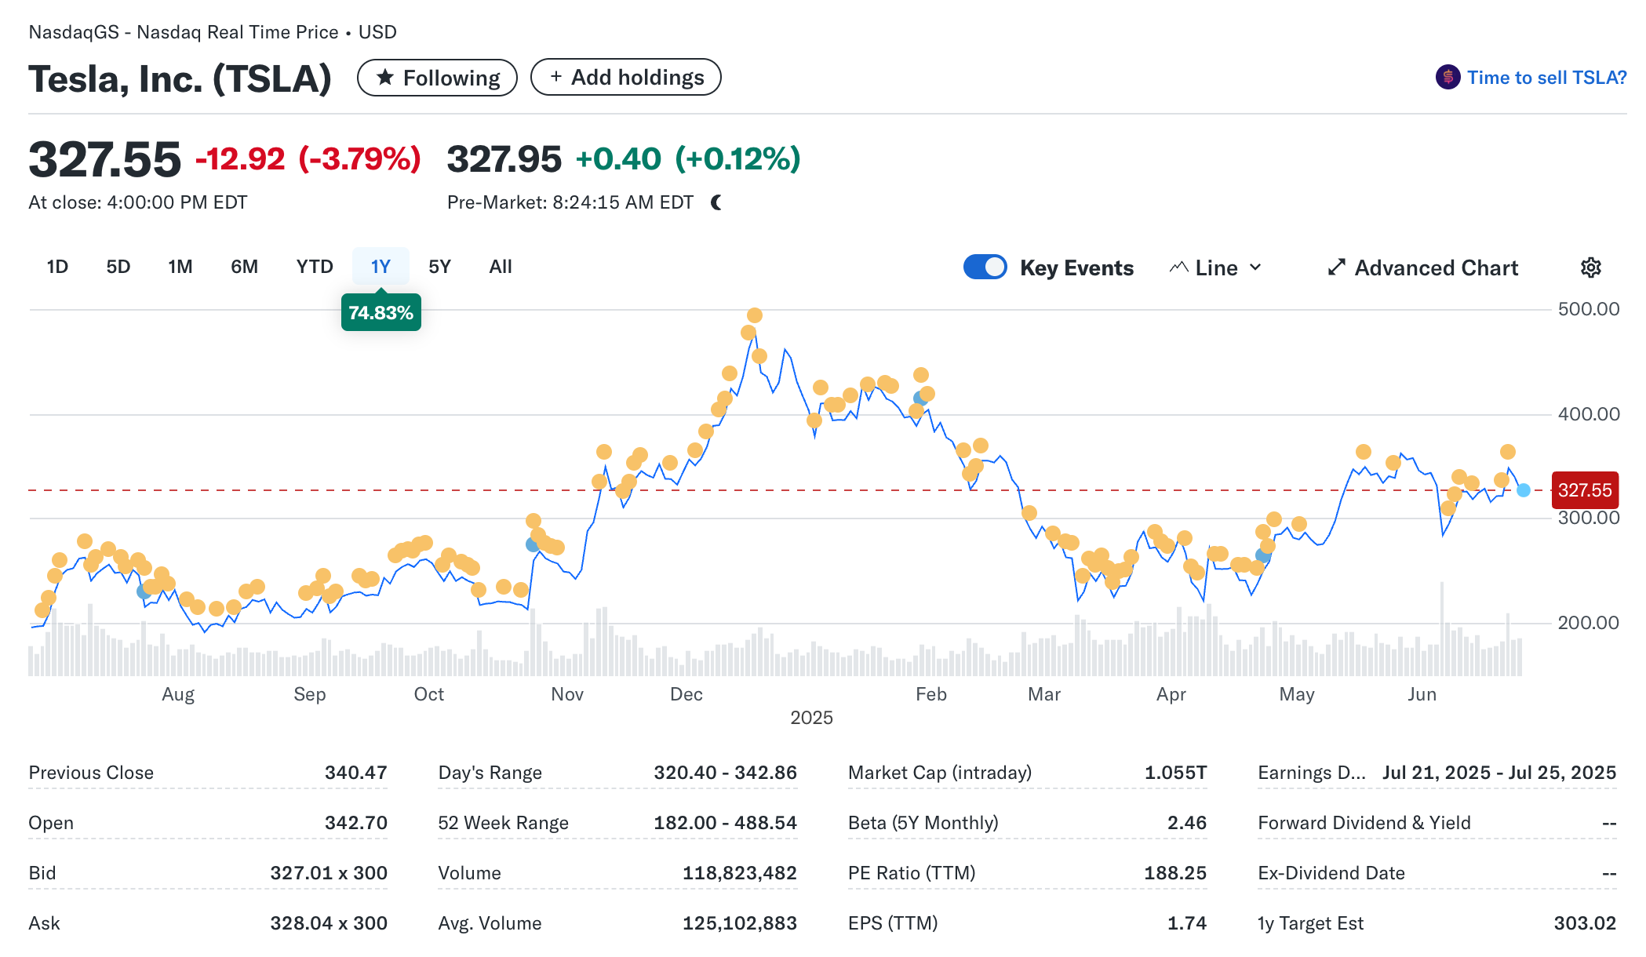Toggle the Key Events switch off
1646x957 pixels.
pyautogui.click(x=985, y=267)
